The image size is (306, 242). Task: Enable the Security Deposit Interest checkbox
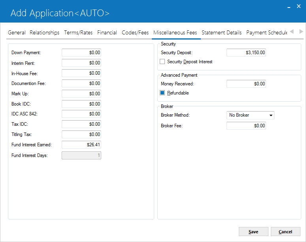[x=162, y=62]
